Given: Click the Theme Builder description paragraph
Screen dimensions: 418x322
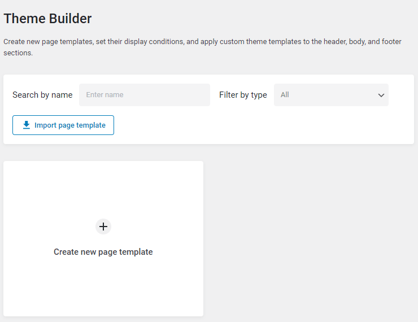Looking at the screenshot, I should [202, 47].
